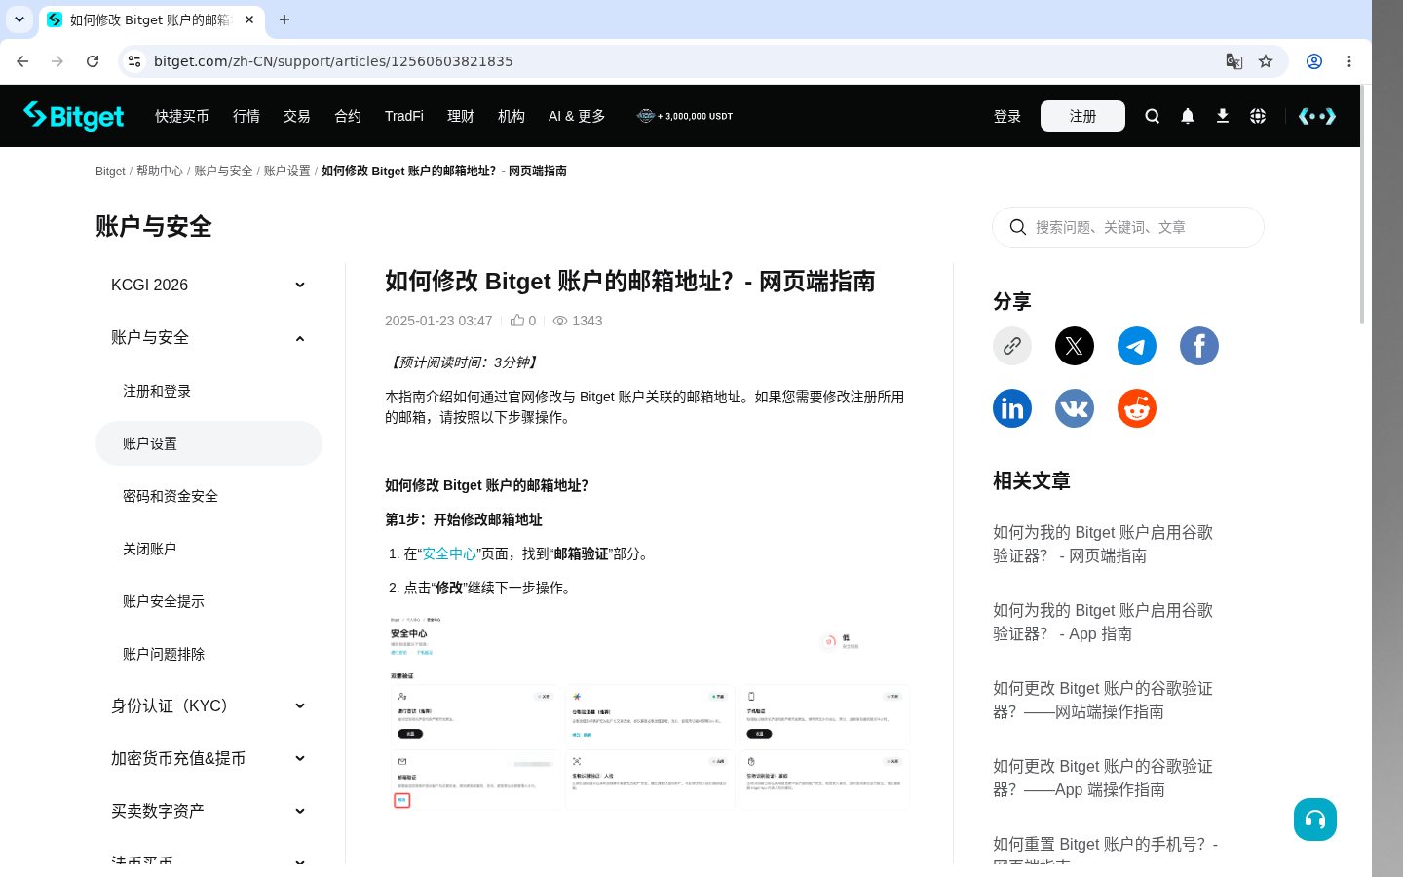Screen dimensions: 1403x877
Task: Open related article 更改谷歌验证器 App 端操作指南
Action: (1103, 778)
